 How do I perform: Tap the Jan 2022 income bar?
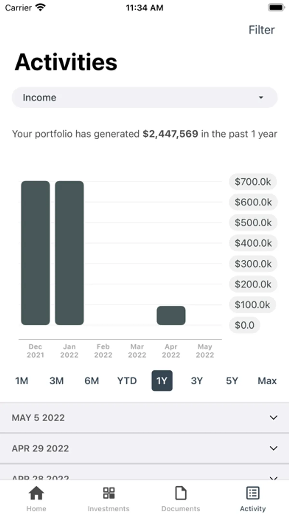(69, 253)
